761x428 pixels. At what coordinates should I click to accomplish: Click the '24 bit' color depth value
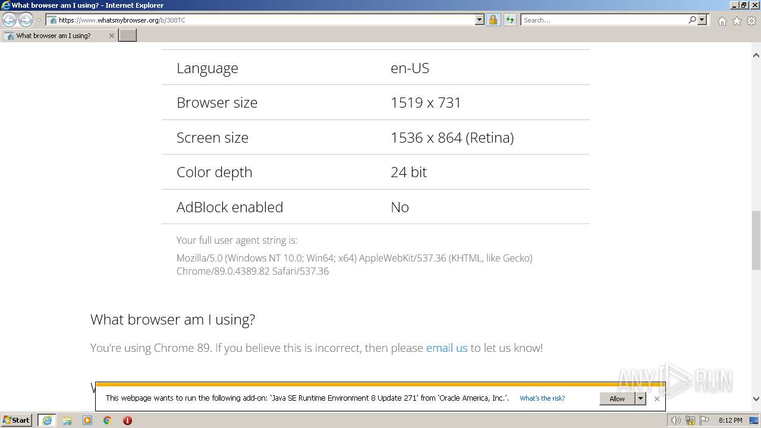408,172
